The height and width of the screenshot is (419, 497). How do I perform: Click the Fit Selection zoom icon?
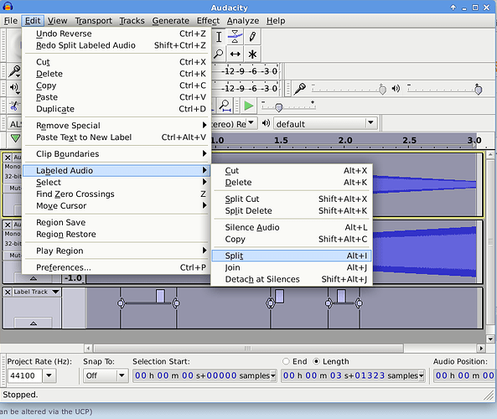(225, 106)
